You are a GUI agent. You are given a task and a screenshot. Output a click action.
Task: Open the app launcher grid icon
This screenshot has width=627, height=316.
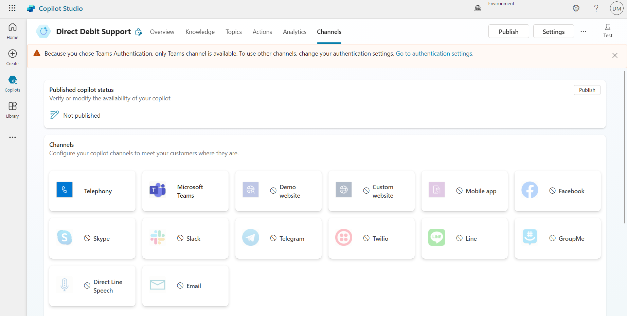pyautogui.click(x=12, y=8)
